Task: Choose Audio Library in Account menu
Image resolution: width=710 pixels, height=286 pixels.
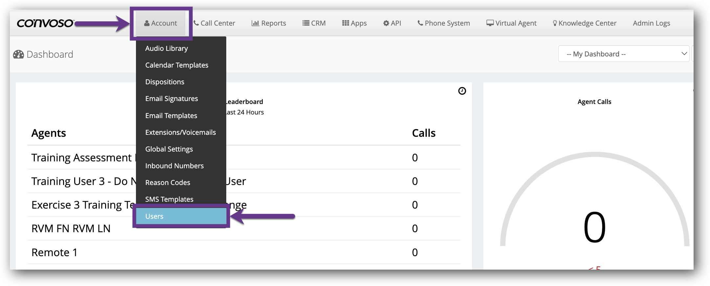Action: (166, 49)
